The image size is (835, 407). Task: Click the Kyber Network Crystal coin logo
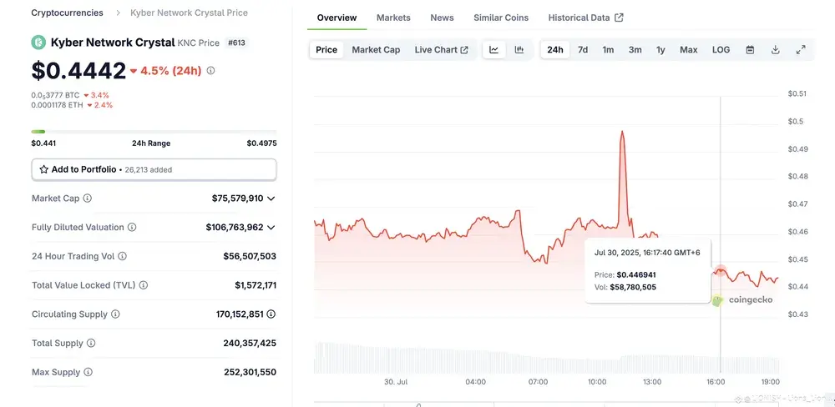pyautogui.click(x=38, y=43)
